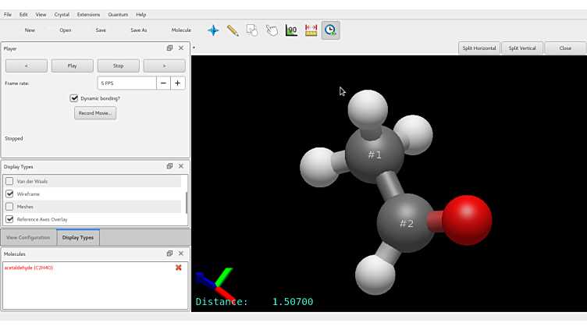Click the Player animation clock tool

(330, 30)
